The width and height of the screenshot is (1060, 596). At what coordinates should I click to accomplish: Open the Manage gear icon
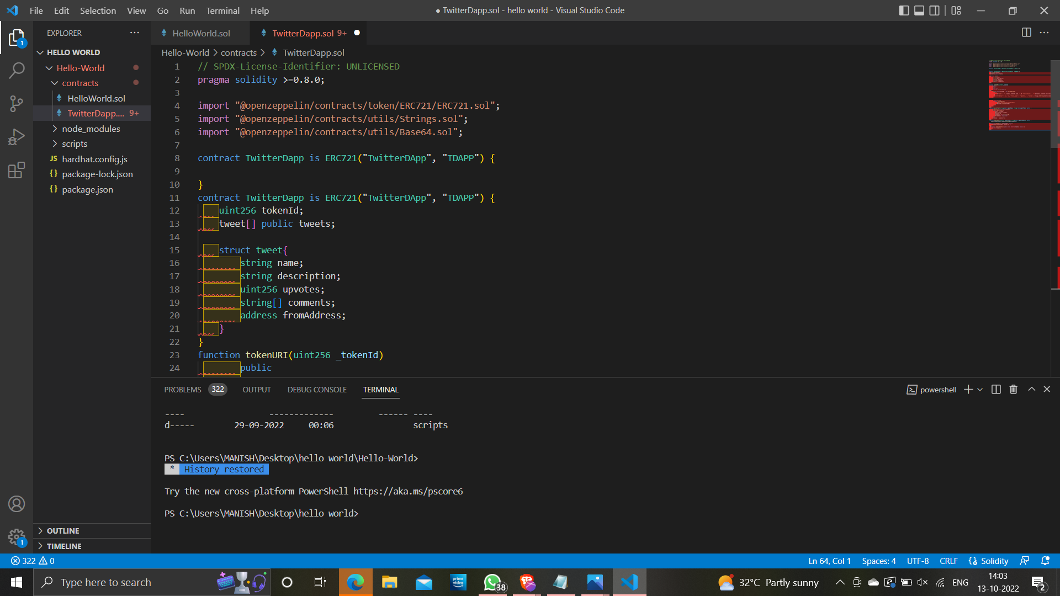[x=17, y=536]
